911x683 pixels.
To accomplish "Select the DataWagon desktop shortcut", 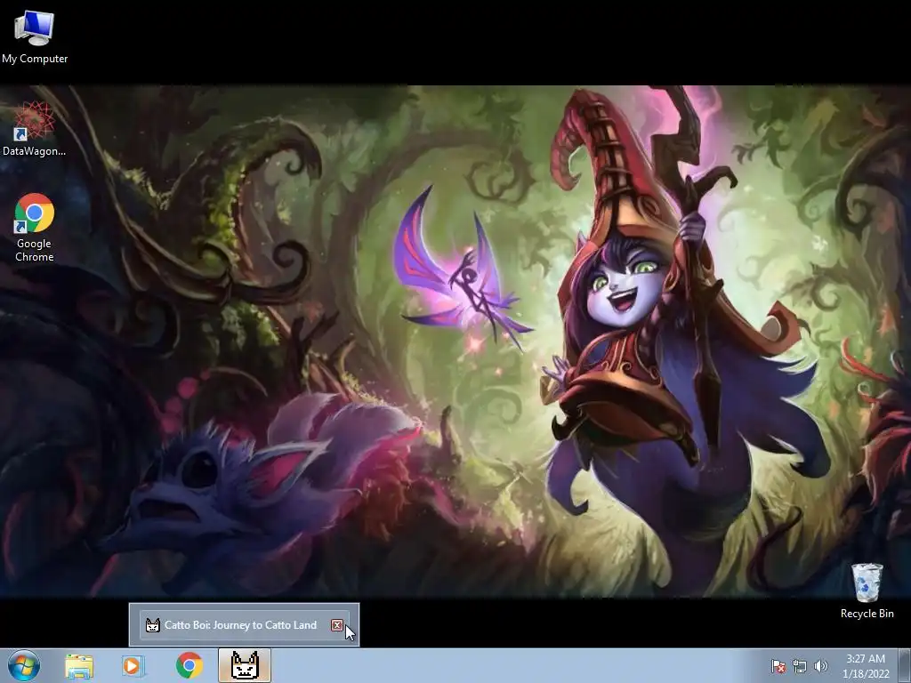I will [34, 129].
